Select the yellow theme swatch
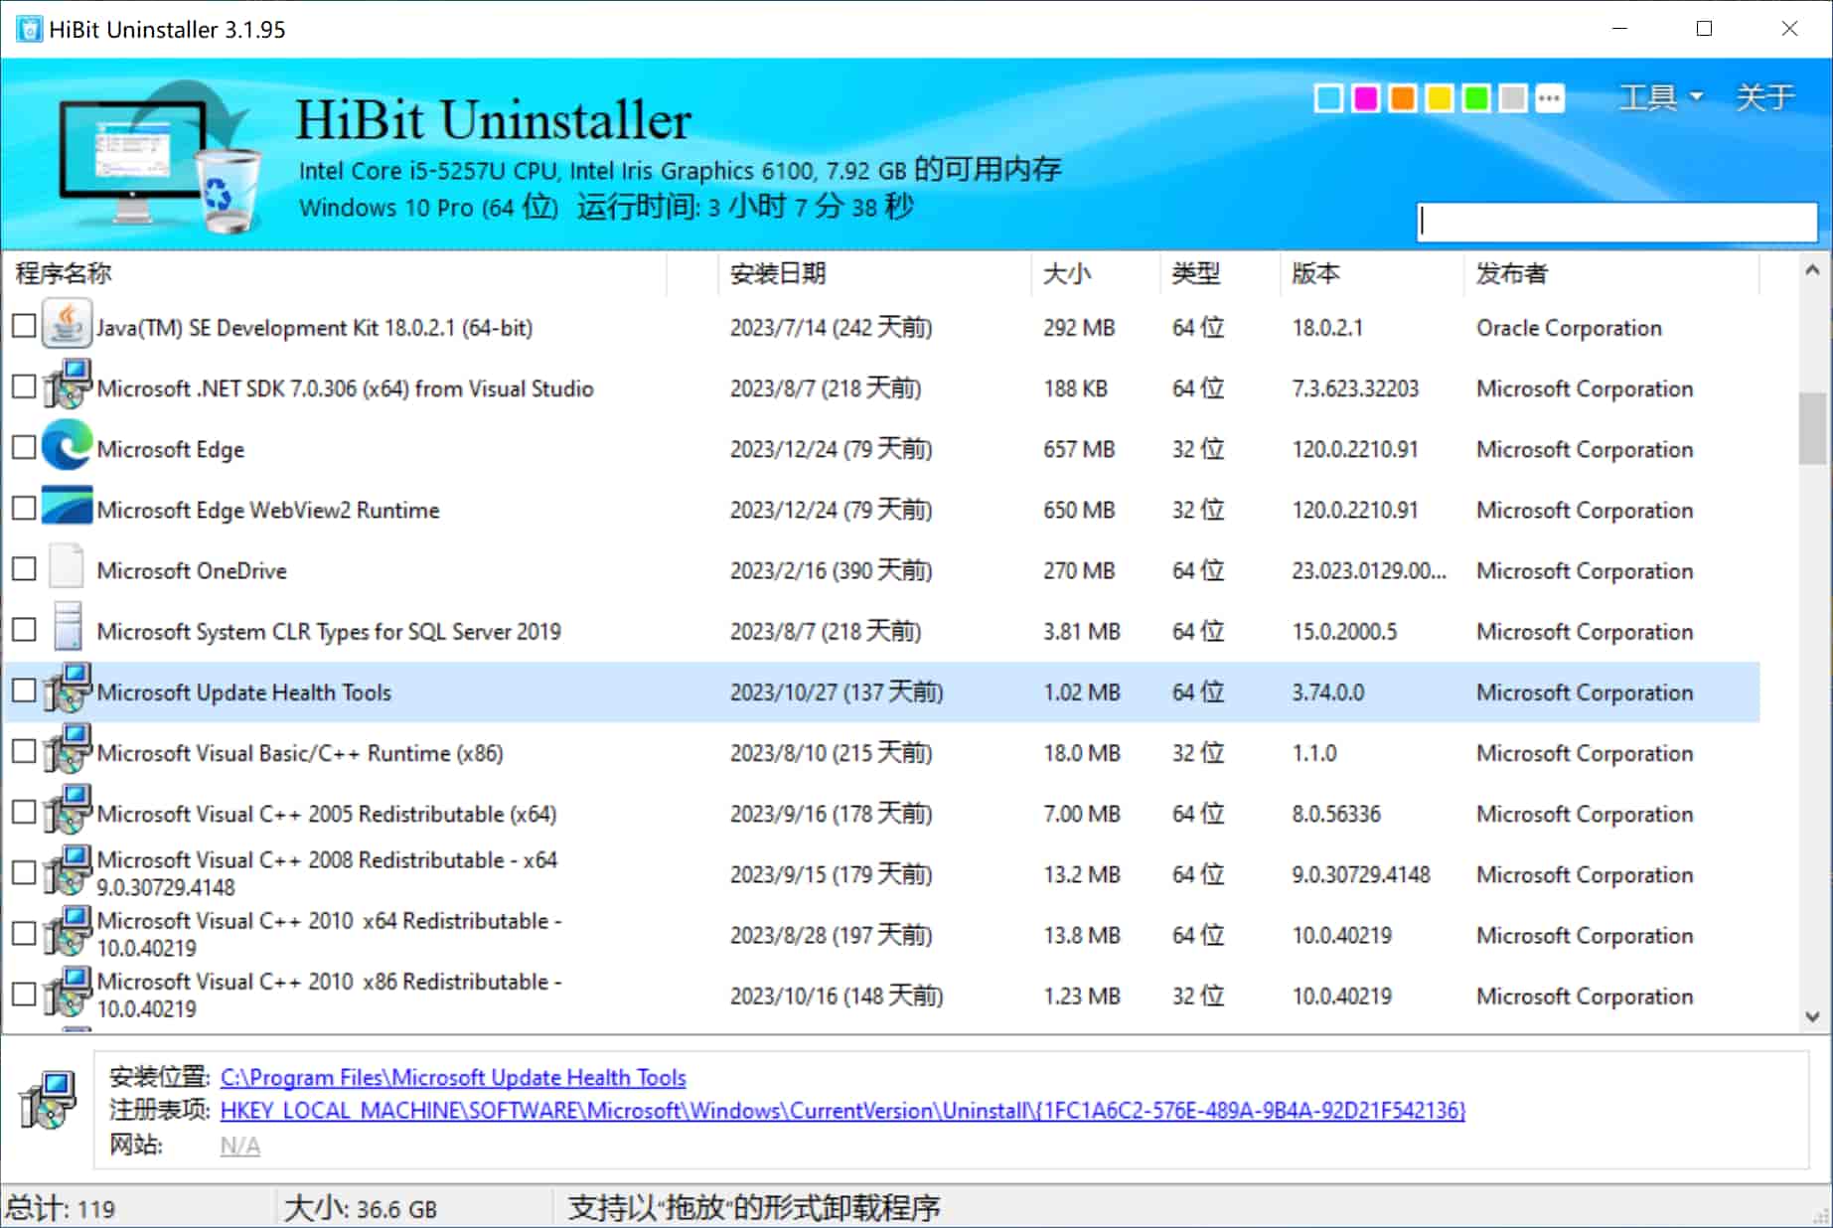This screenshot has width=1833, height=1228. pyautogui.click(x=1439, y=98)
